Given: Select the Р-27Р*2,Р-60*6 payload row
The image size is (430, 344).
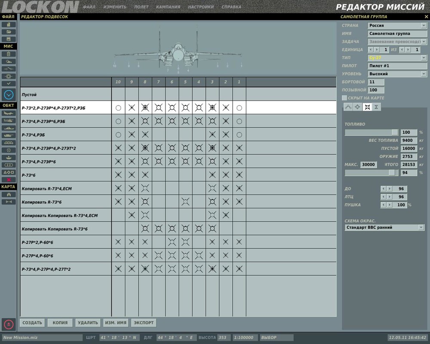Looking at the screenshot, I should coord(178,242).
